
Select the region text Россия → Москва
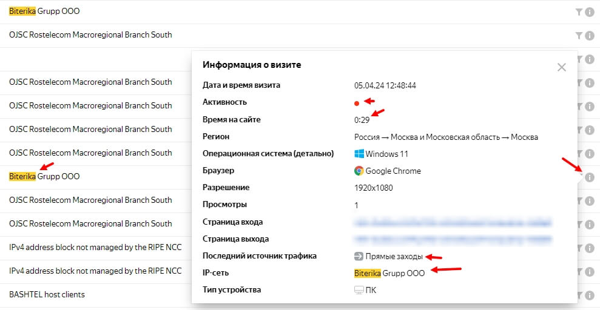[446, 137]
